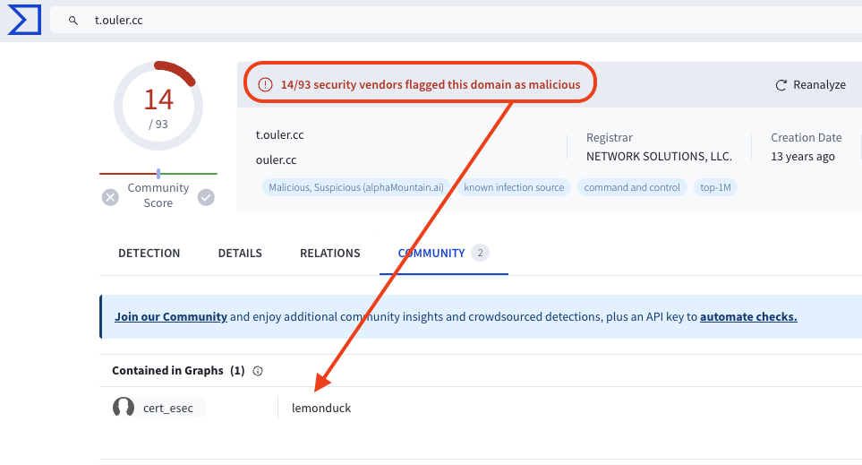Click the VirusTotal logo icon
862x465 pixels.
[24, 19]
